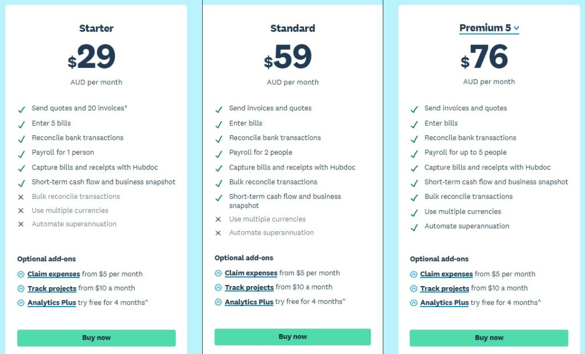Expand Claim expenses arrow icon in Starter
Image resolution: width=585 pixels, height=354 pixels.
pyautogui.click(x=21, y=274)
